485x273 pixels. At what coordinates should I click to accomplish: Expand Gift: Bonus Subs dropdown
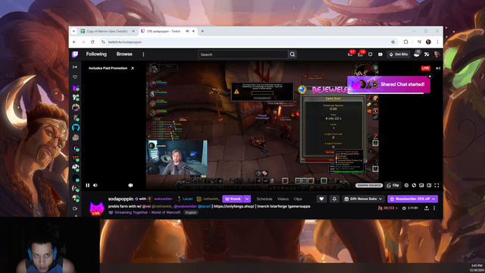point(380,199)
